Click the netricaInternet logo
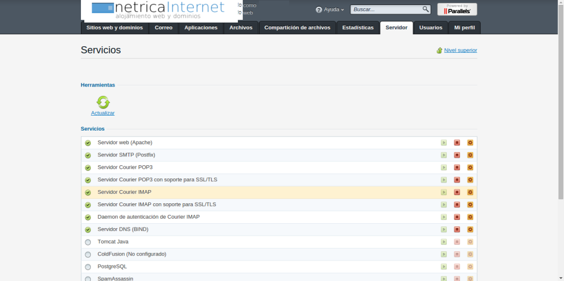 point(159,10)
